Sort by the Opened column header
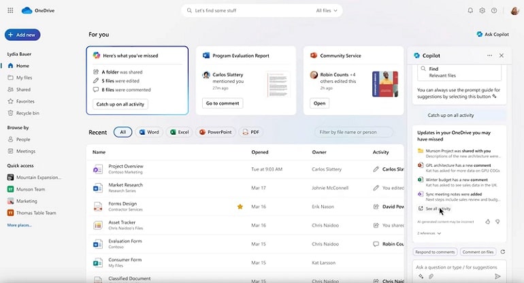 click(260, 152)
